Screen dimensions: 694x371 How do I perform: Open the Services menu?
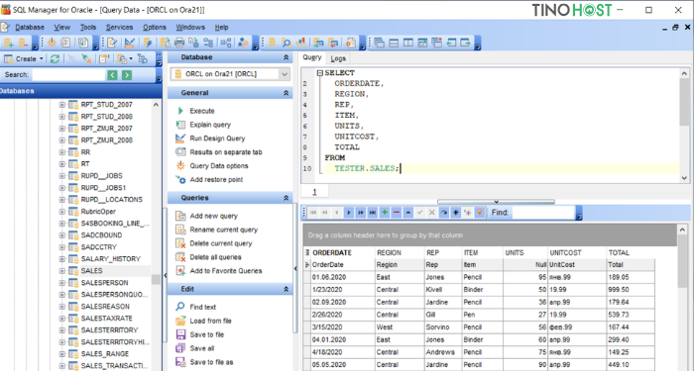click(x=120, y=28)
